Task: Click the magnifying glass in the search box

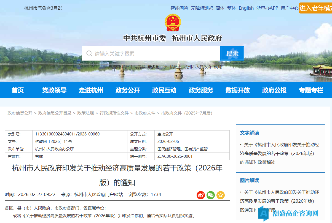Action: 89,53
